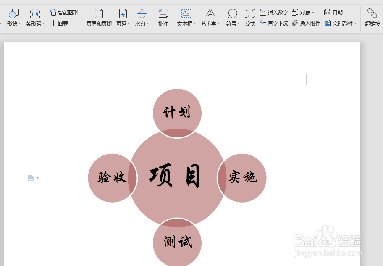
Task: Add a 批注 comment
Action: 163,17
